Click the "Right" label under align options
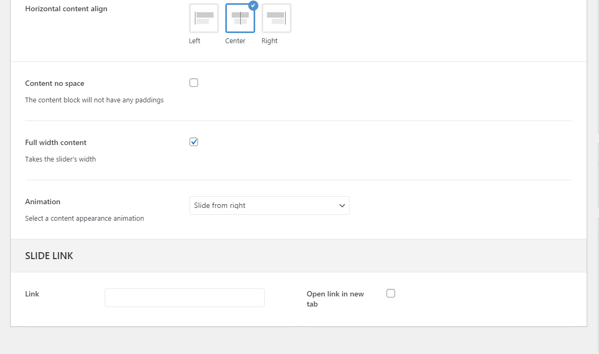This screenshot has height=354, width=599. pyautogui.click(x=270, y=41)
